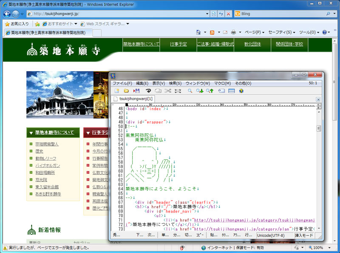Screen dimensions: 340x253
Task: Open the 検索(S) menu in the editor
Action: pyautogui.click(x=175, y=83)
